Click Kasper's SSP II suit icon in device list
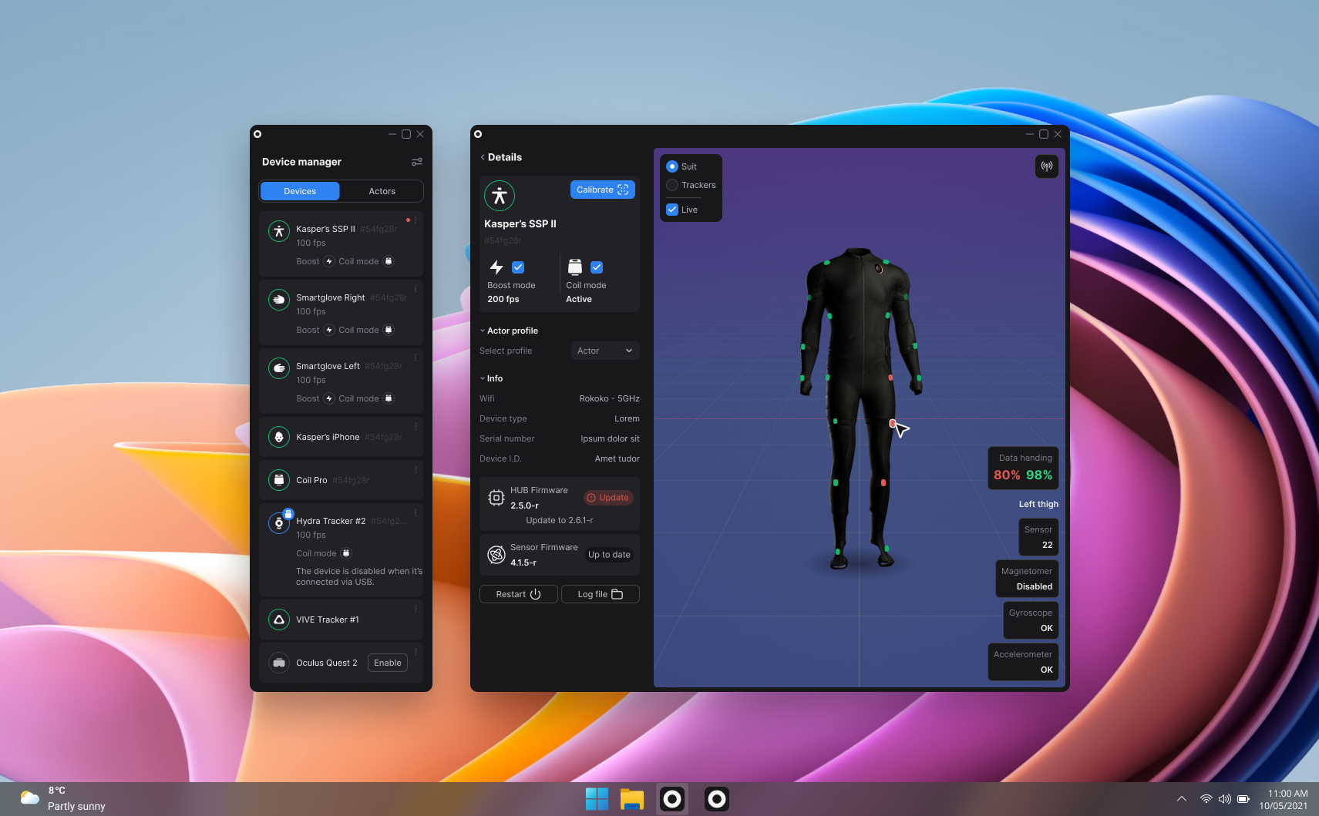The height and width of the screenshot is (816, 1319). pyautogui.click(x=279, y=231)
